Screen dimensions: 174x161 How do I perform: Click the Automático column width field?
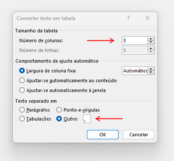pos(135,71)
